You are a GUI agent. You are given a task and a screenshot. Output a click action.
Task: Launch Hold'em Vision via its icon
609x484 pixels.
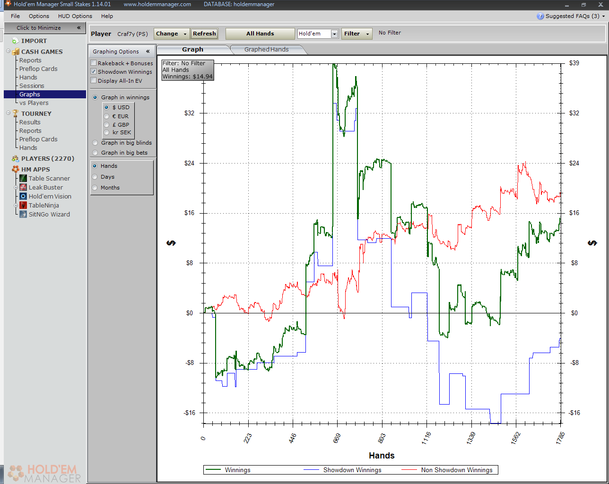(x=23, y=196)
